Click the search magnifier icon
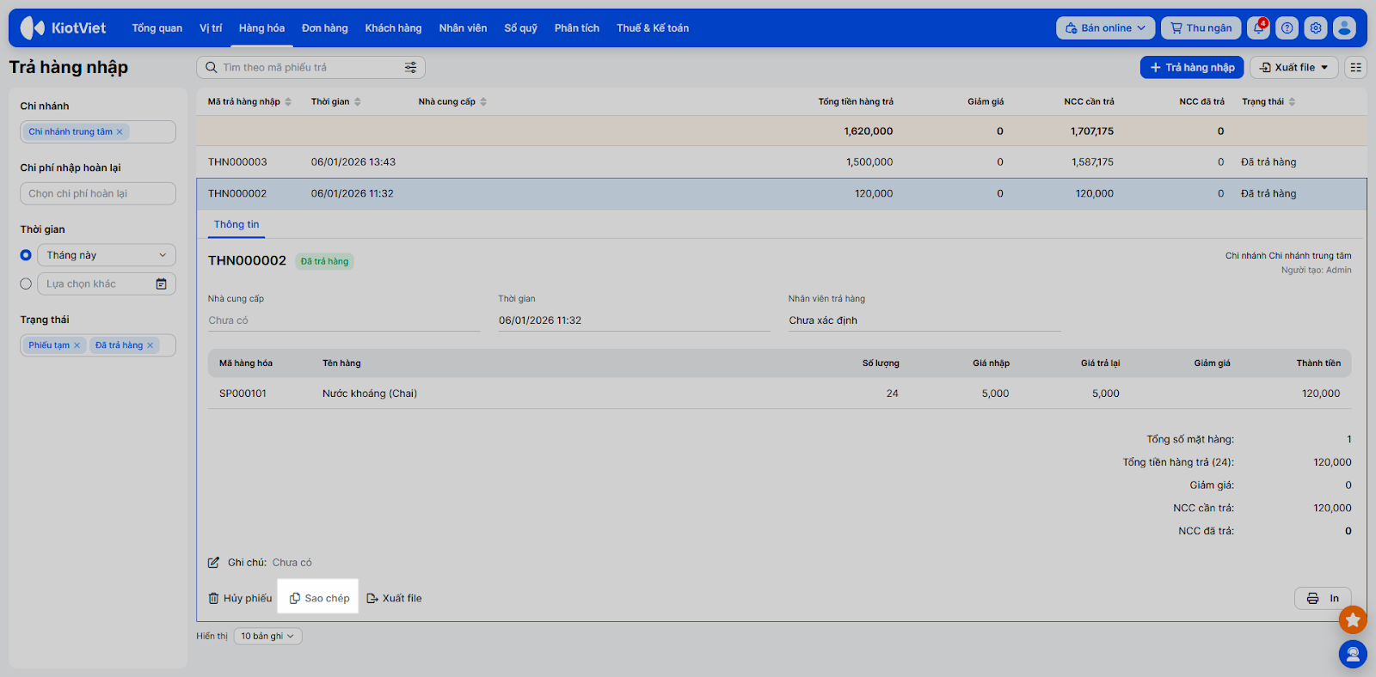This screenshot has width=1376, height=677. (211, 67)
